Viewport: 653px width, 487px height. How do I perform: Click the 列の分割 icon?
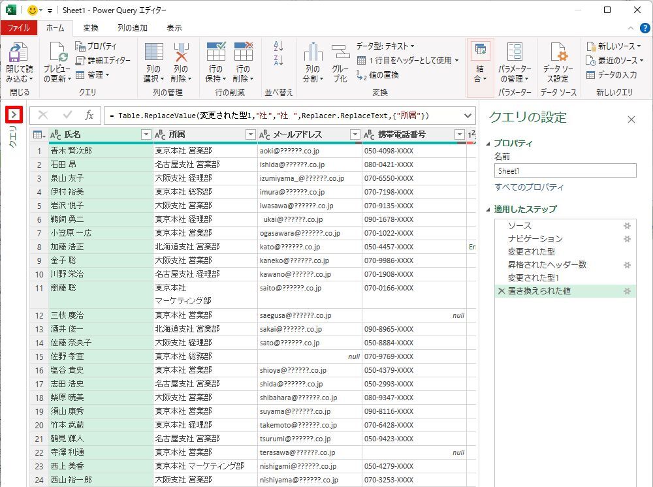(x=313, y=52)
